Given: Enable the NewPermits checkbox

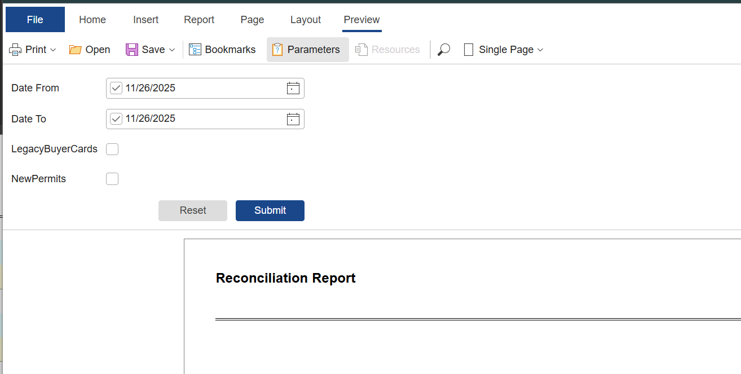Looking at the screenshot, I should tap(112, 178).
